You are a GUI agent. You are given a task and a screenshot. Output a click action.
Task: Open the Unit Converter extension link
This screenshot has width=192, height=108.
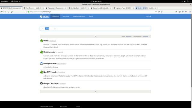pyautogui.click(x=49, y=52)
